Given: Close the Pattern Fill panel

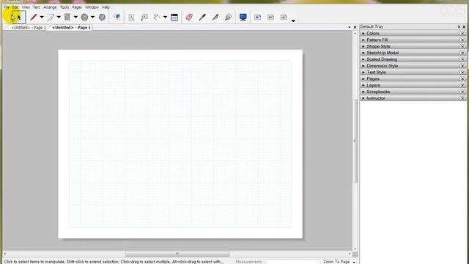Looking at the screenshot, I should coord(462,40).
